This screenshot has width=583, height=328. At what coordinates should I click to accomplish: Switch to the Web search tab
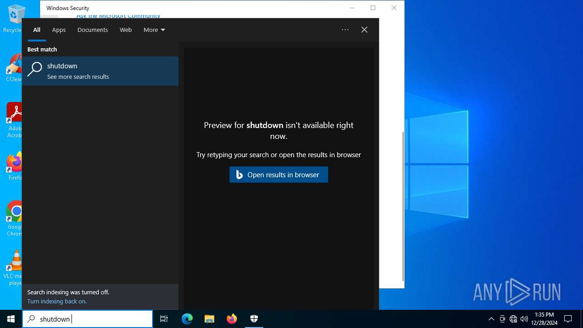(x=126, y=30)
